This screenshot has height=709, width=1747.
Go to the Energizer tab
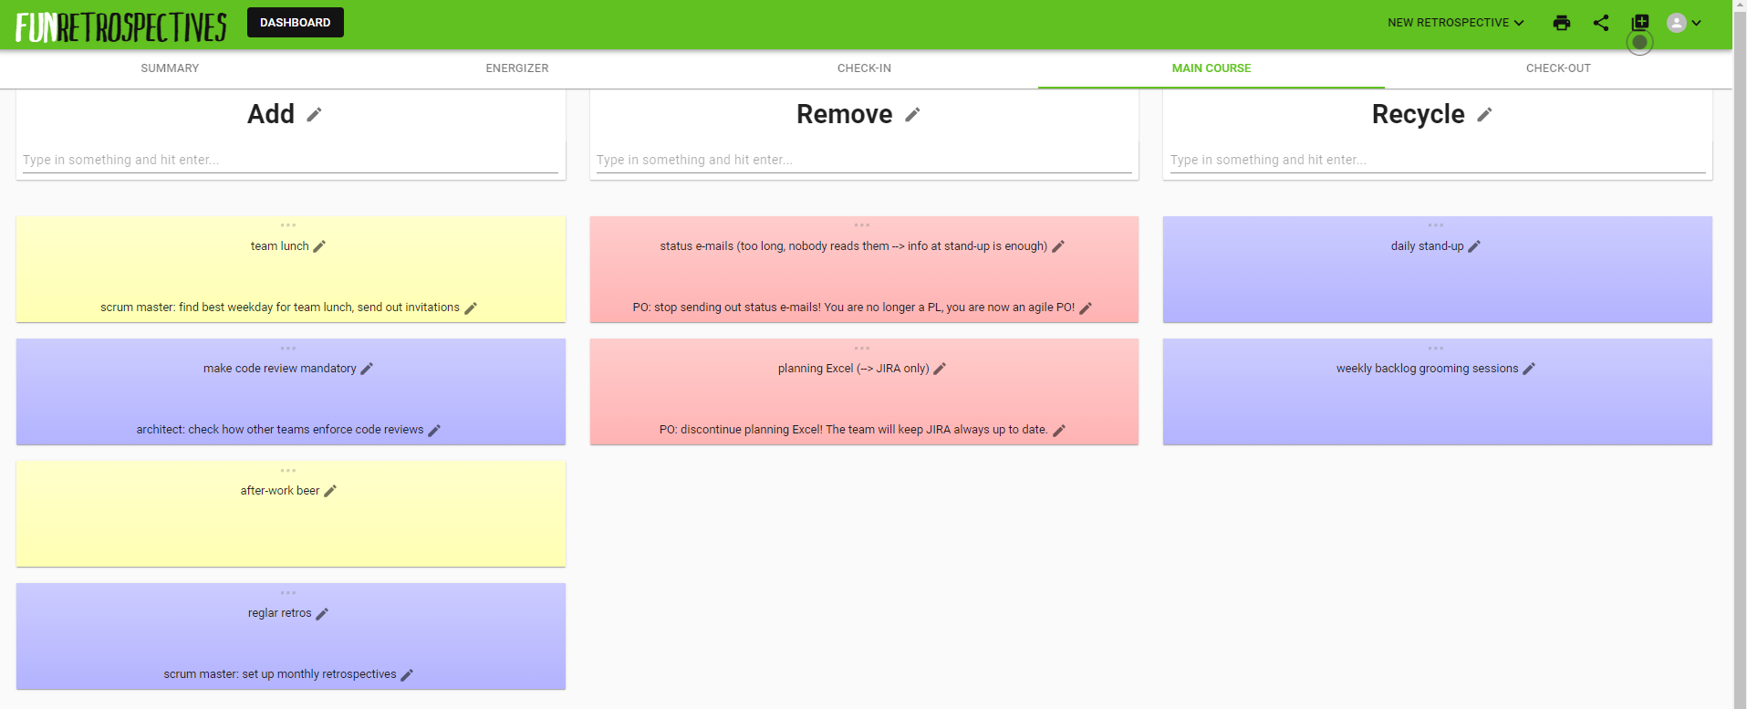(x=517, y=68)
